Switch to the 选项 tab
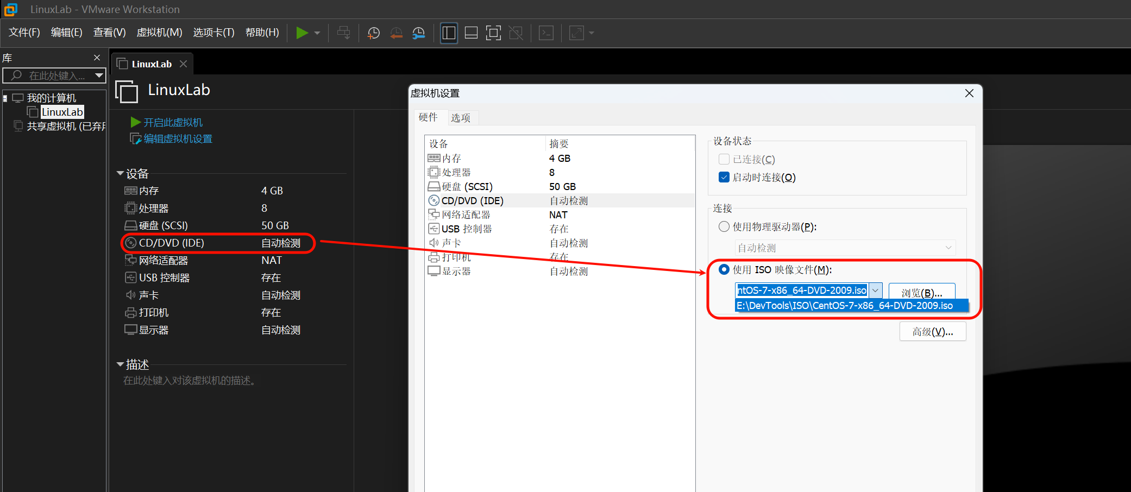This screenshot has width=1131, height=492. tap(460, 118)
